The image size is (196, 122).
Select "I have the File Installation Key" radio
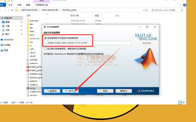[x=45, y=38]
